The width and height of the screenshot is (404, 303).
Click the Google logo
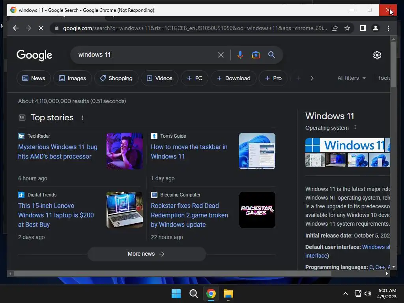pos(34,55)
